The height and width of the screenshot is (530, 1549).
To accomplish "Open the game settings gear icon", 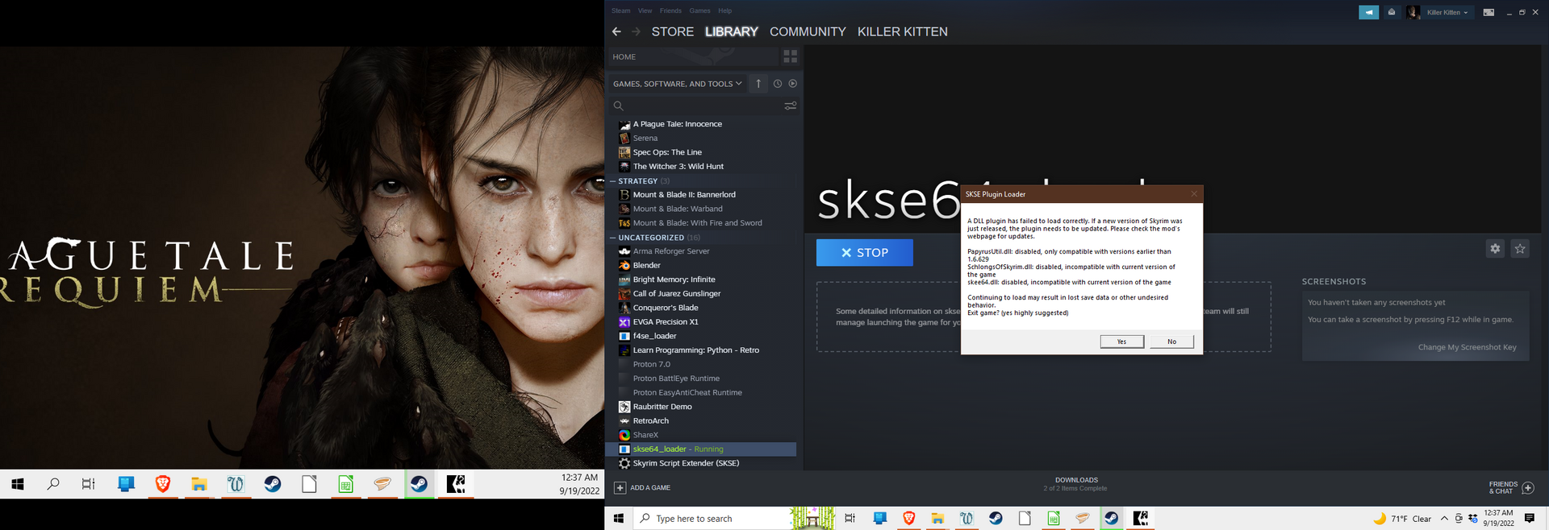I will tap(1495, 249).
